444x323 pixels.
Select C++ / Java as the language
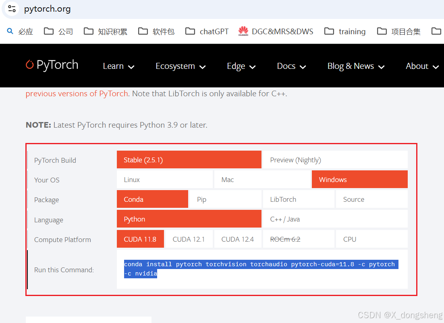pos(335,219)
